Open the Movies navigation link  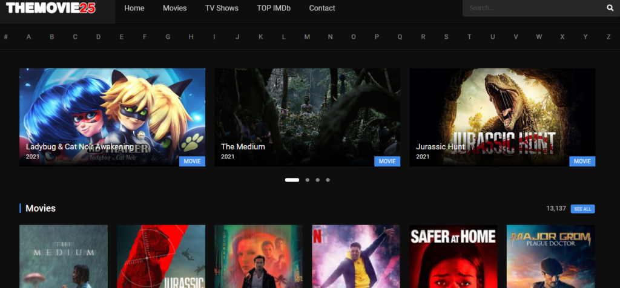[x=175, y=8]
